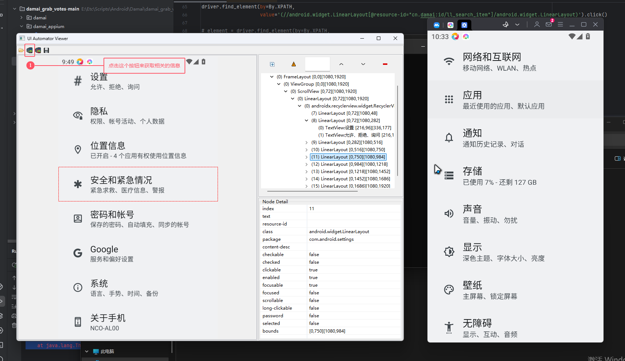Image resolution: width=625 pixels, height=361 pixels.
Task: Click IDE run panel print icon
Action: coord(14,315)
